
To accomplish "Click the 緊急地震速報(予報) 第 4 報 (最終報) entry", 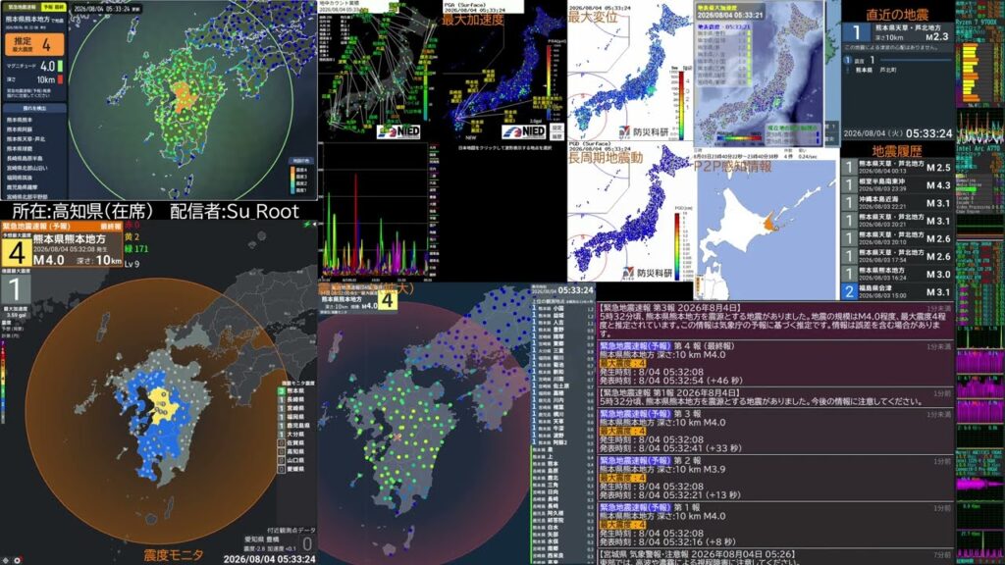I will click(775, 363).
